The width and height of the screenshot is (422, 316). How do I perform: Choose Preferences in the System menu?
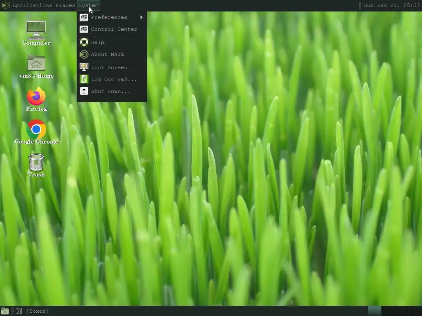pyautogui.click(x=112, y=17)
